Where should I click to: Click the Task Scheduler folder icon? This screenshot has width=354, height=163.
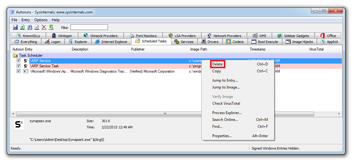[15, 55]
